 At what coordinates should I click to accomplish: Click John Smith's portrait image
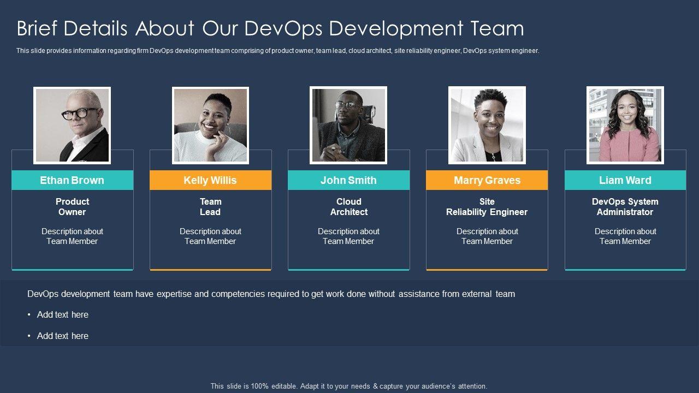point(348,126)
